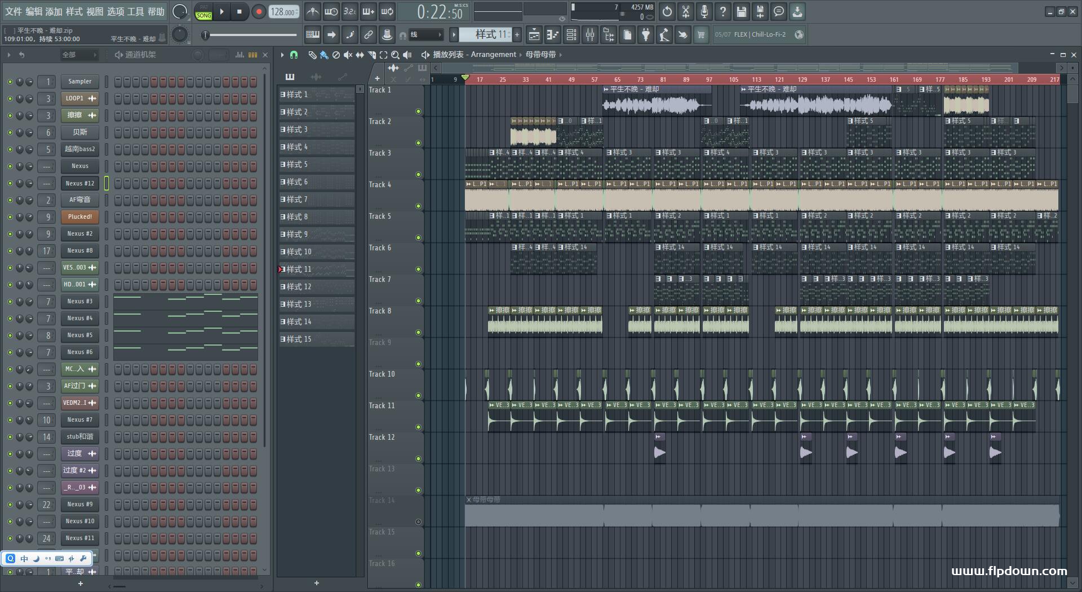Add a new pattern with plus button
The height and width of the screenshot is (592, 1082).
(517, 35)
